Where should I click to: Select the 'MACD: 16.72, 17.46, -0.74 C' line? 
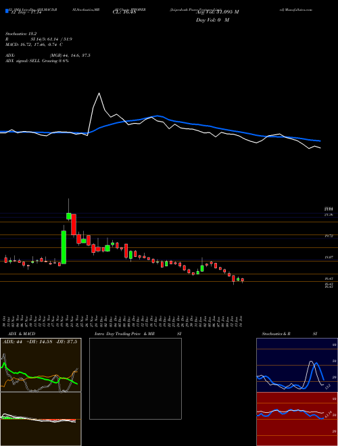tap(34, 45)
